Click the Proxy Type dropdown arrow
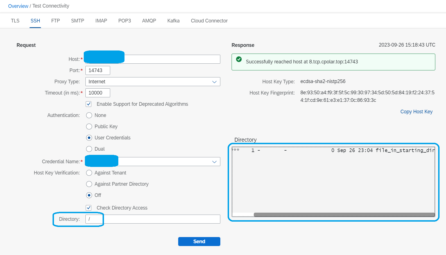The height and width of the screenshot is (255, 446). point(214,82)
